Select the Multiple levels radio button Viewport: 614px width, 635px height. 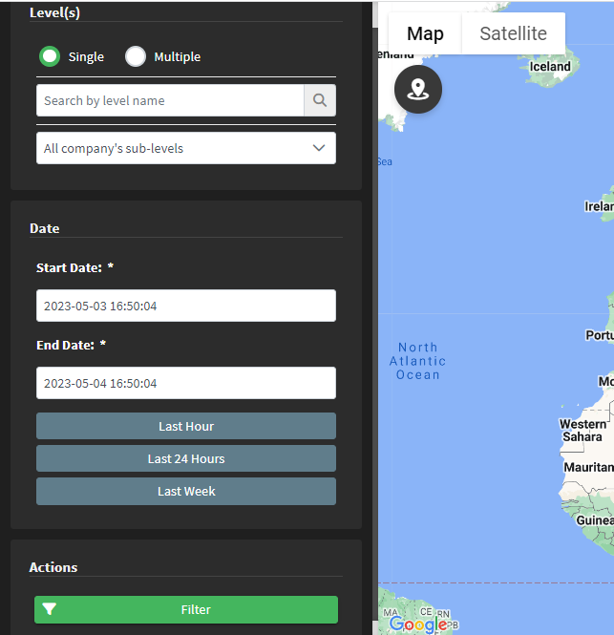pos(136,56)
